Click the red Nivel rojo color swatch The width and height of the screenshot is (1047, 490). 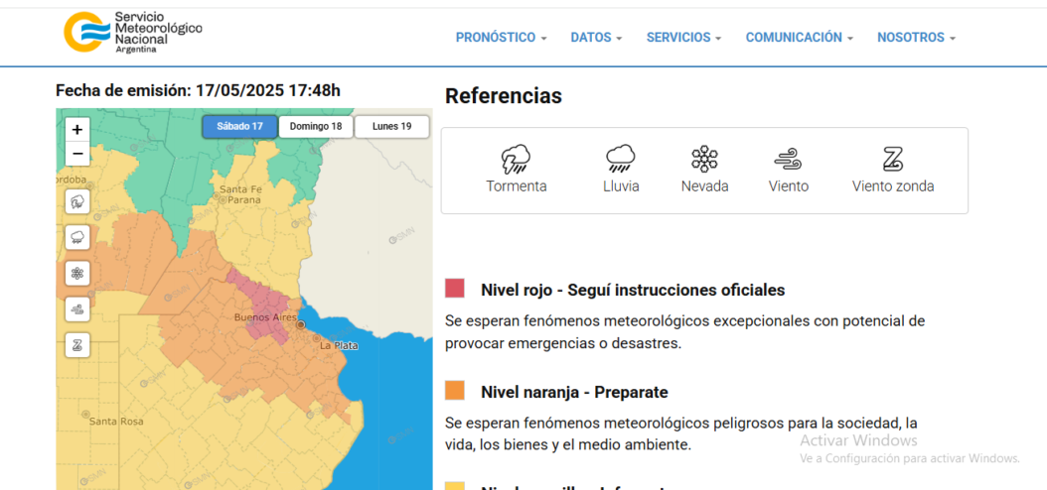pyautogui.click(x=455, y=289)
